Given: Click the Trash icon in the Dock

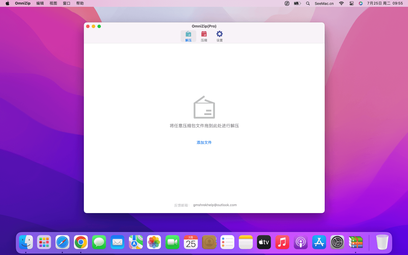Looking at the screenshot, I should click(x=382, y=242).
